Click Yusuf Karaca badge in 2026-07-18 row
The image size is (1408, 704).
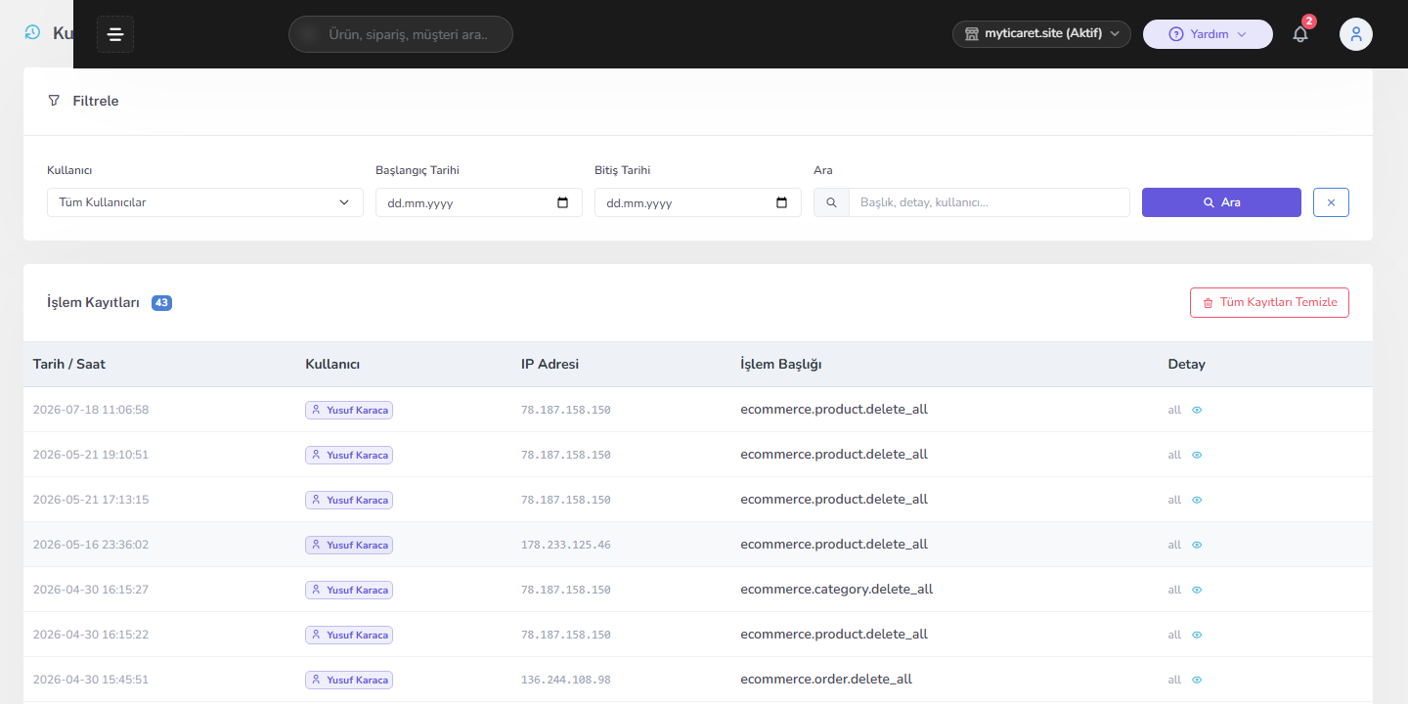coord(349,410)
